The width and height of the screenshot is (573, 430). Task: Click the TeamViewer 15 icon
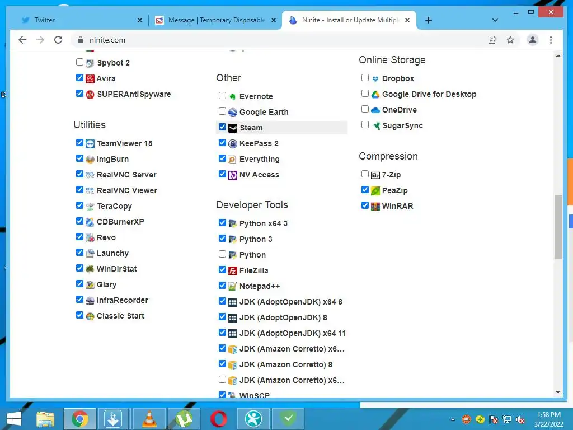[90, 144]
